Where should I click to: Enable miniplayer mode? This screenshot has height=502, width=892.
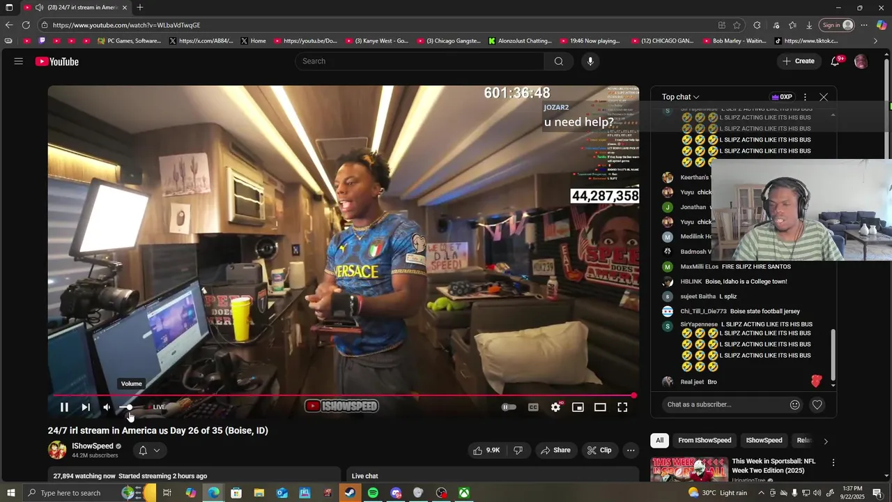(578, 407)
